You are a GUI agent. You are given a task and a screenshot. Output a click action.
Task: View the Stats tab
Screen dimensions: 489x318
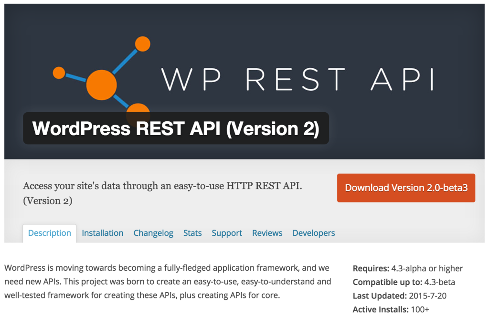click(x=192, y=233)
